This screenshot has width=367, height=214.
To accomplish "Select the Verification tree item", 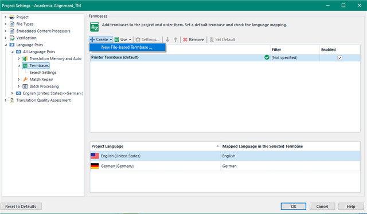I will click(x=26, y=38).
